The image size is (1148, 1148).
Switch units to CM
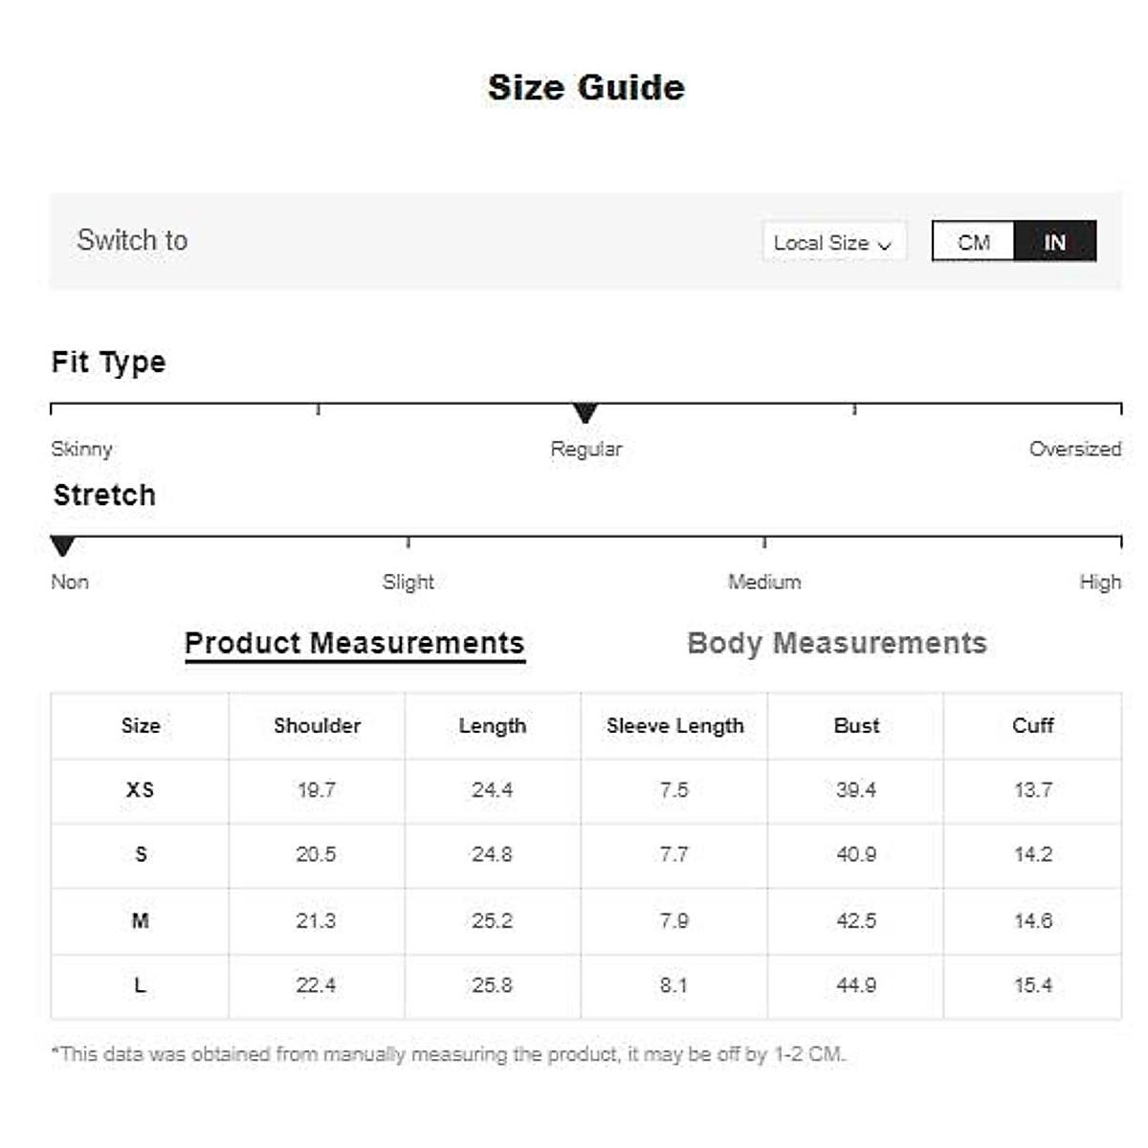click(973, 242)
